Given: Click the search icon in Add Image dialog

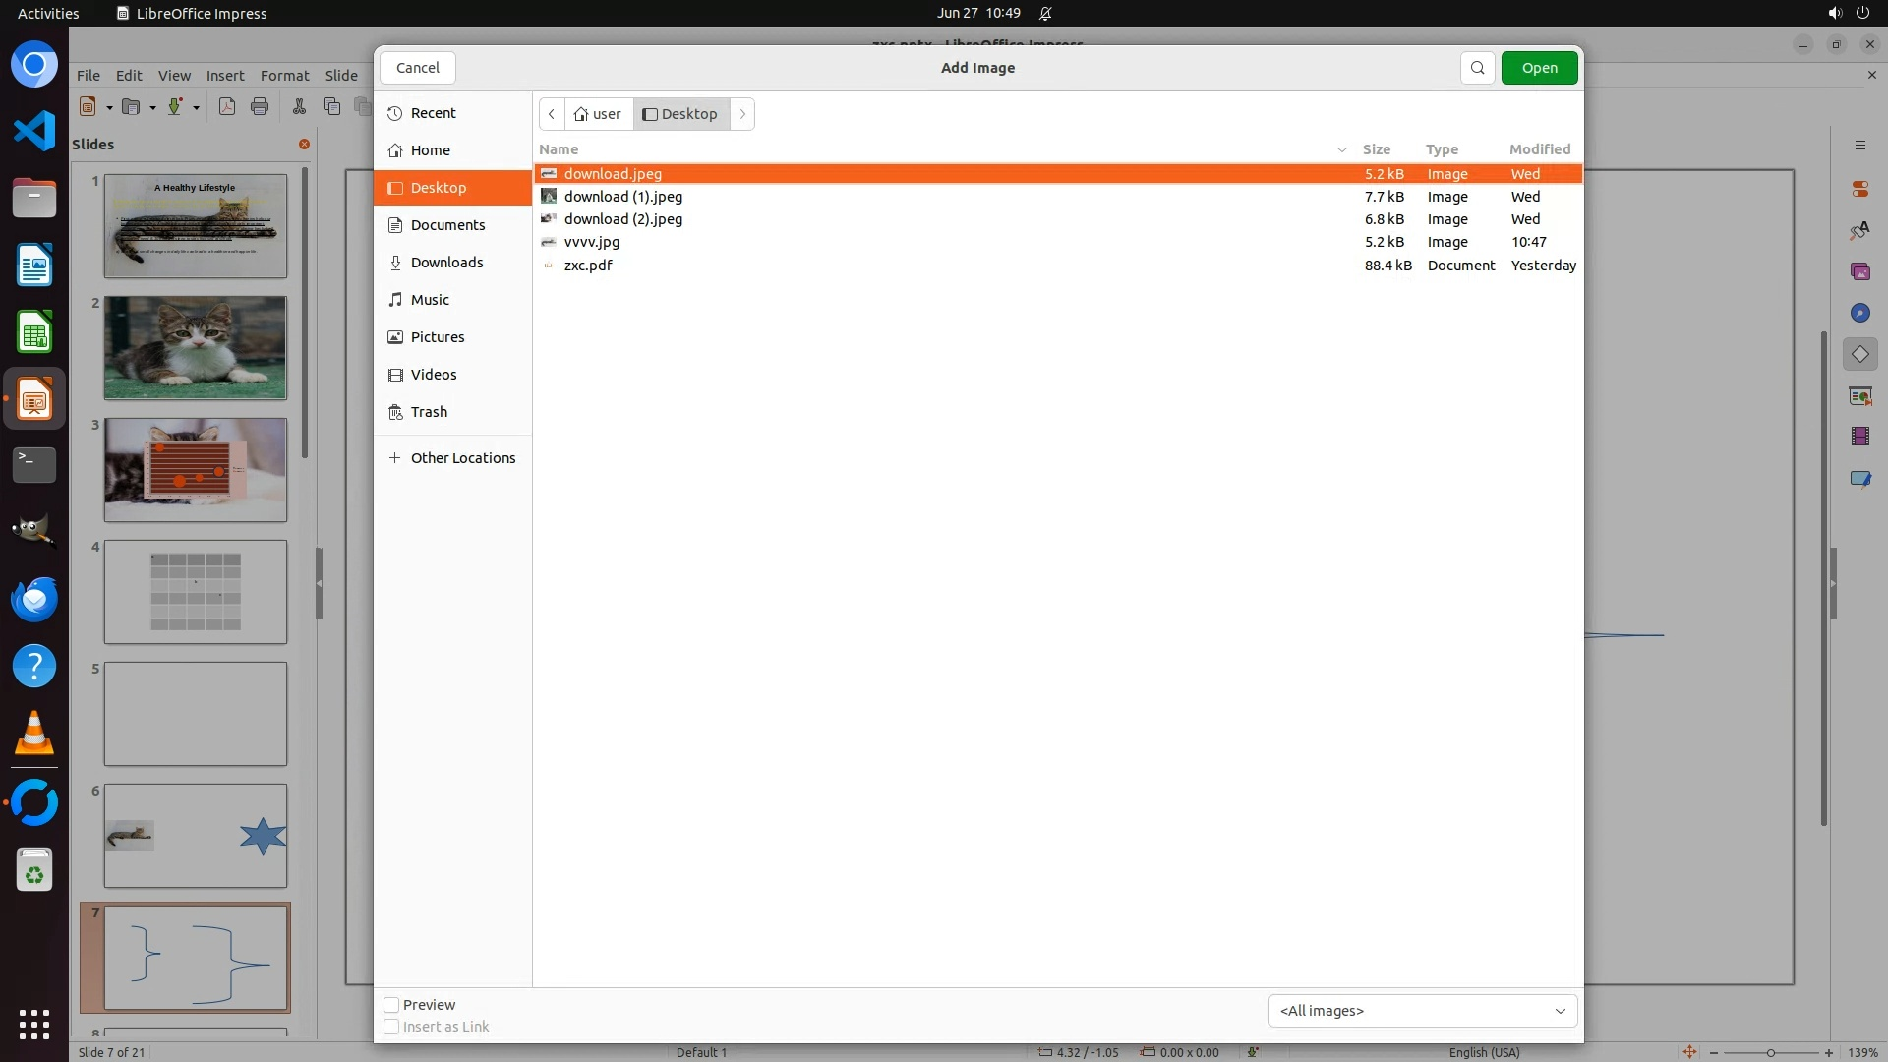Looking at the screenshot, I should coord(1477,68).
